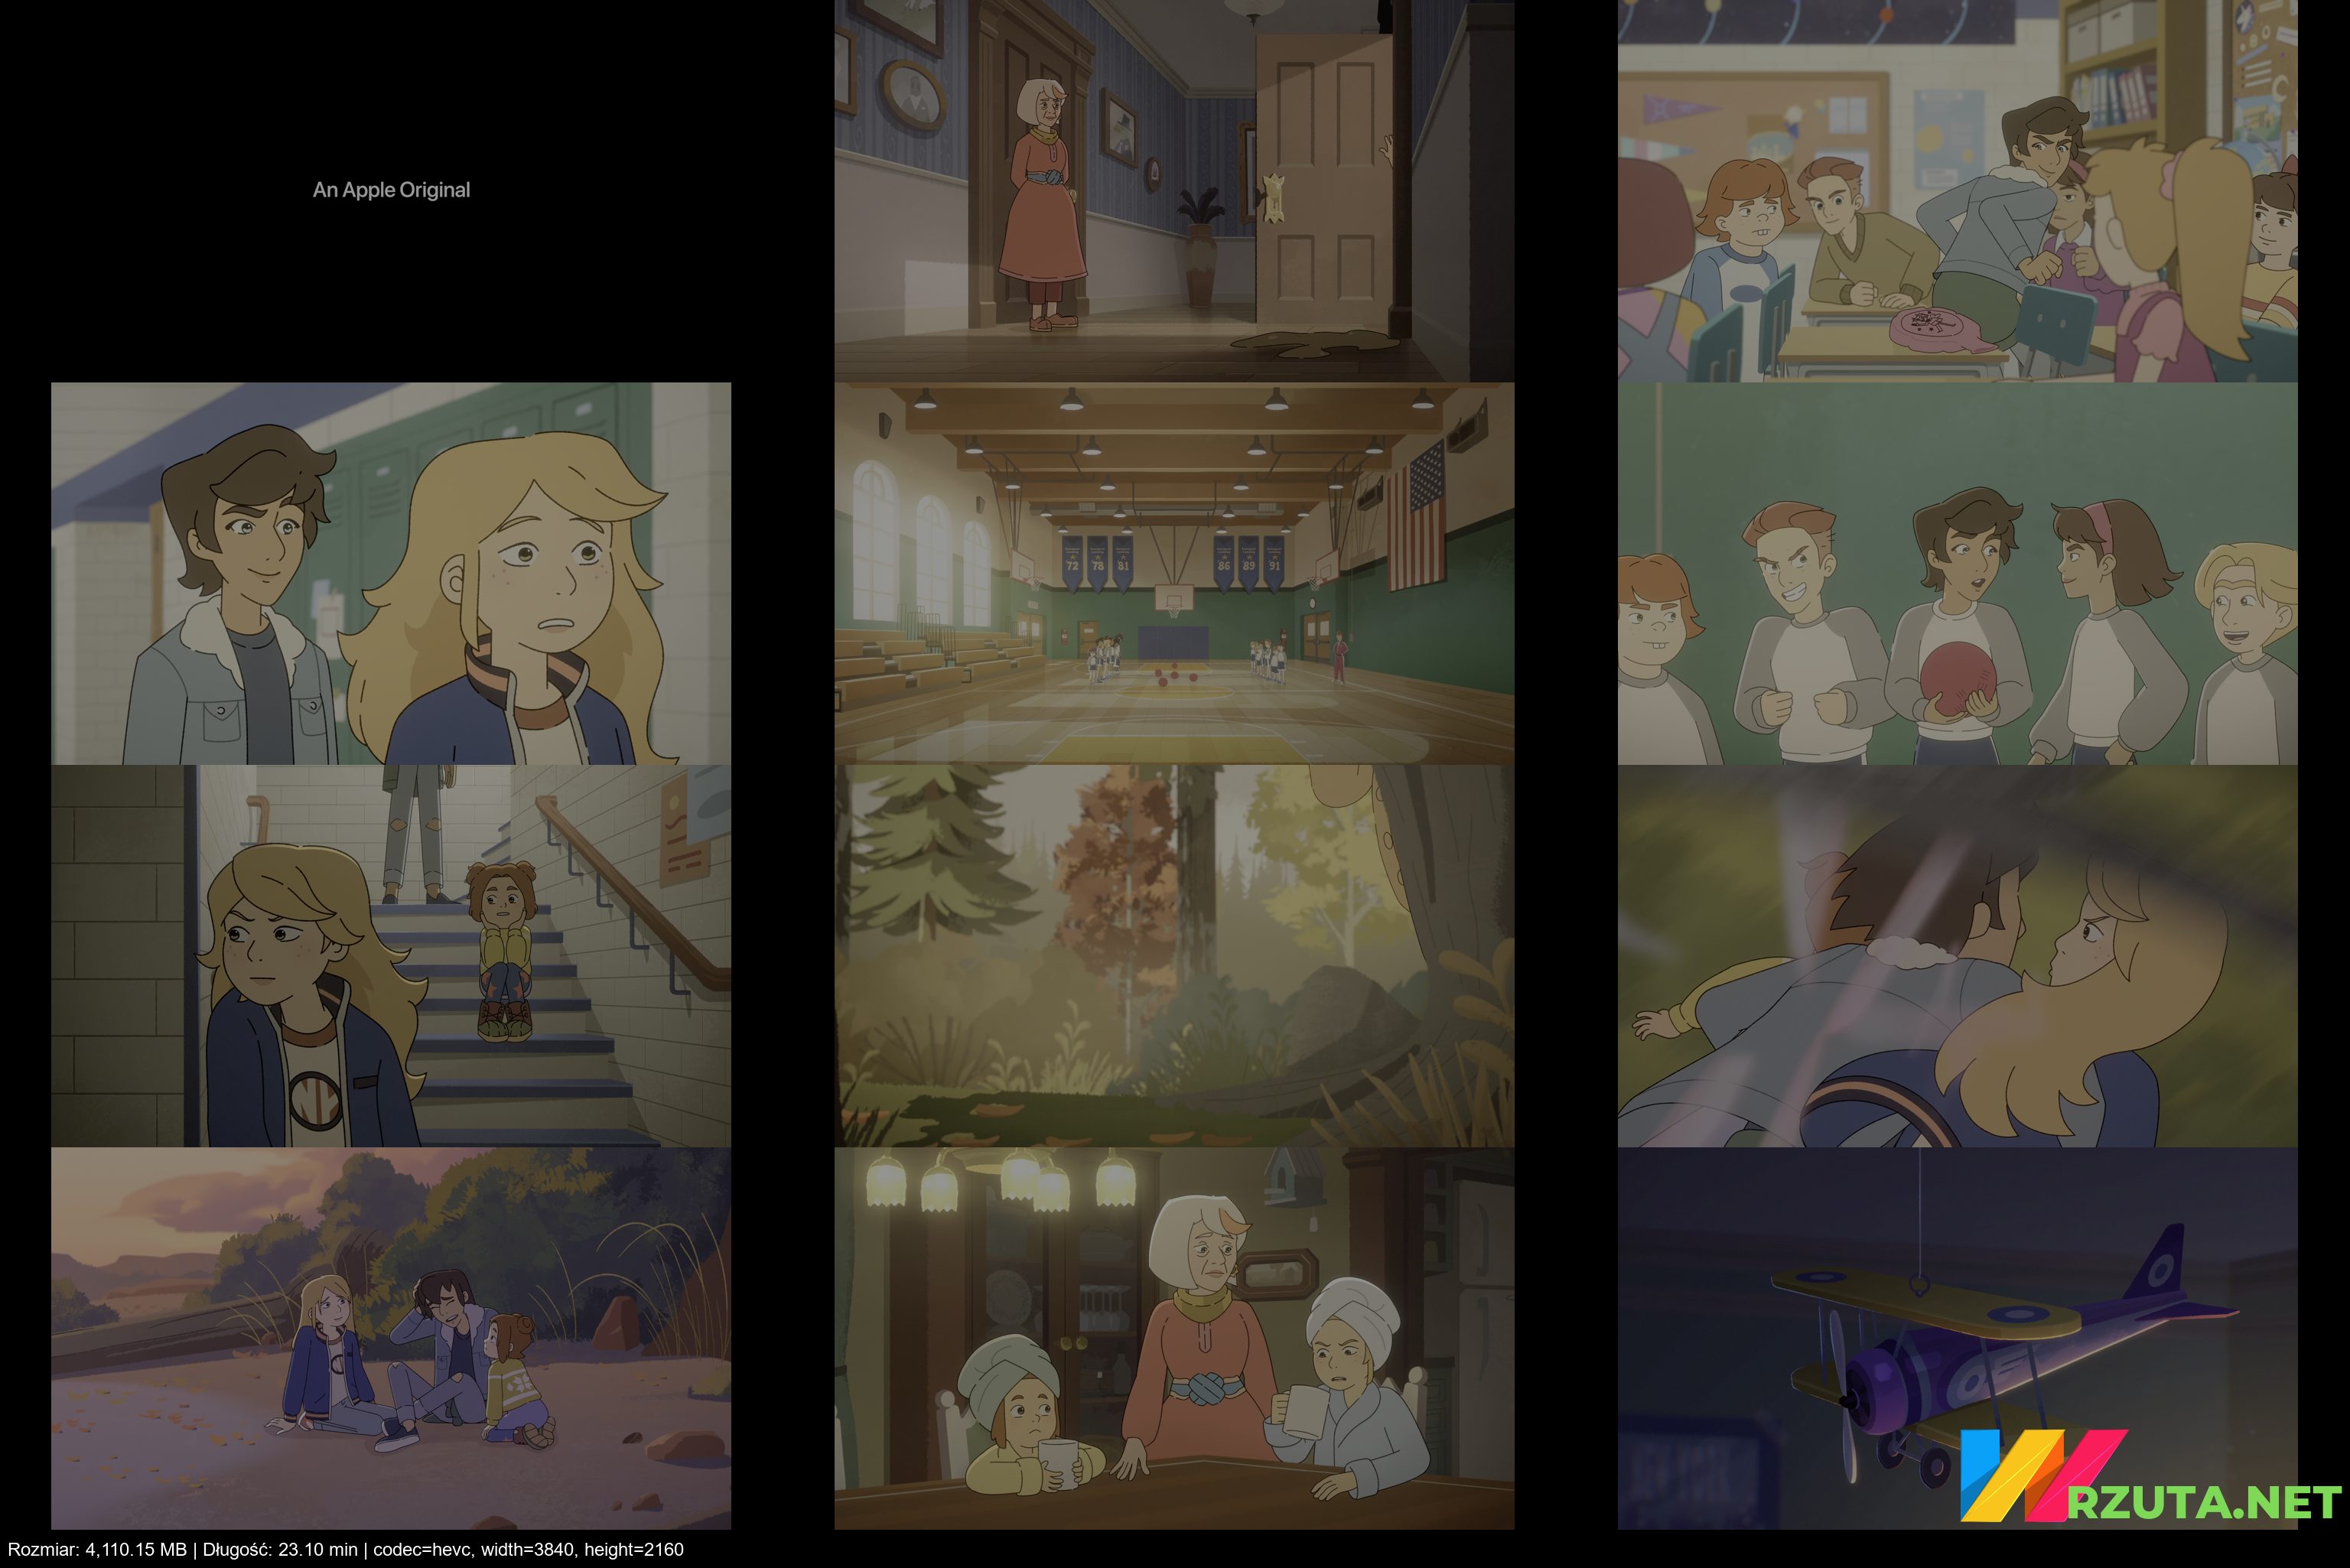Select the classroom frame with kids around desk
The height and width of the screenshot is (1568, 2350).
point(1957,191)
